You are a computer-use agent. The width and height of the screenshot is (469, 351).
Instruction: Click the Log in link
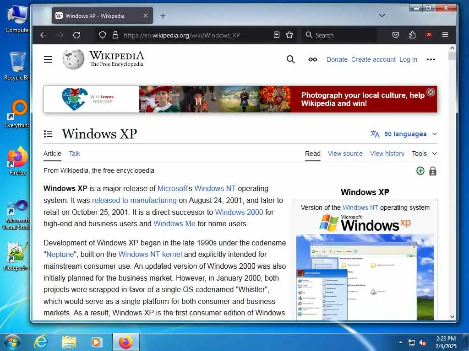coord(408,59)
